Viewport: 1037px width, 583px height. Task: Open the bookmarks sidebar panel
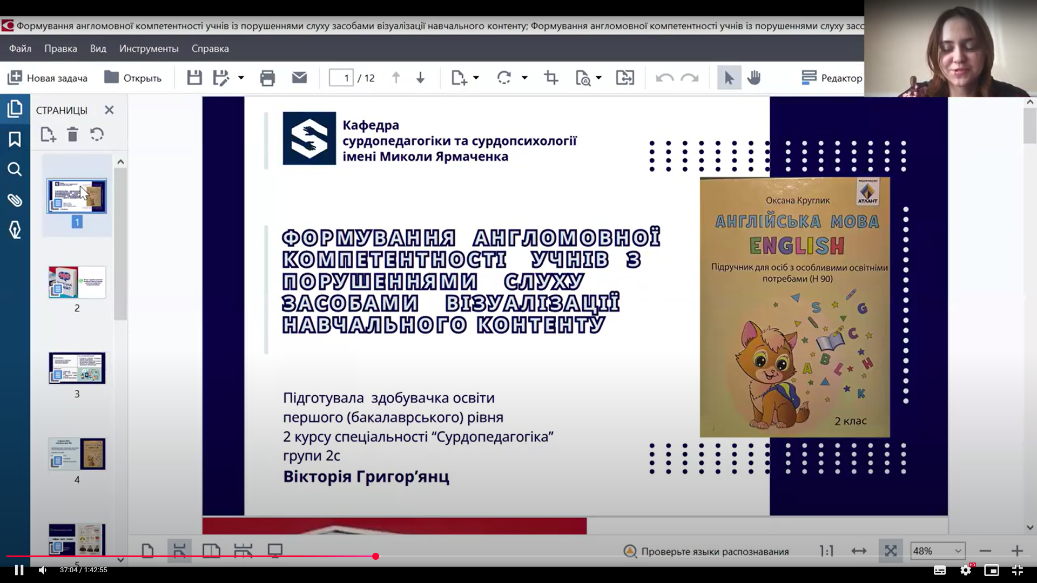[x=15, y=139]
